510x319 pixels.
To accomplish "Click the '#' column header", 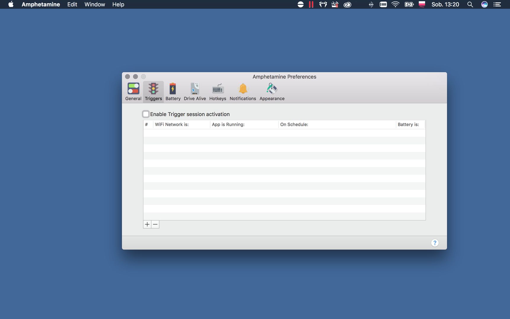I will (x=148, y=125).
